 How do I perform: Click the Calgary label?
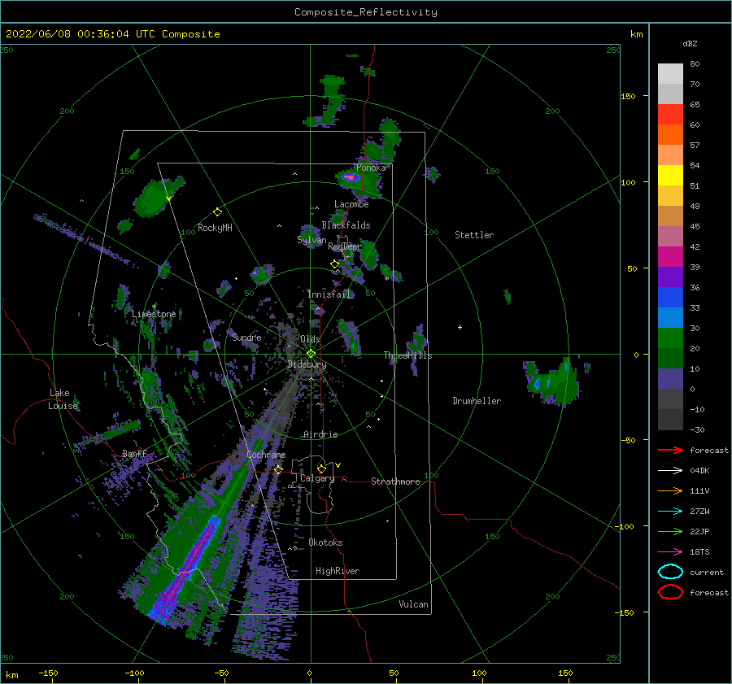click(317, 478)
